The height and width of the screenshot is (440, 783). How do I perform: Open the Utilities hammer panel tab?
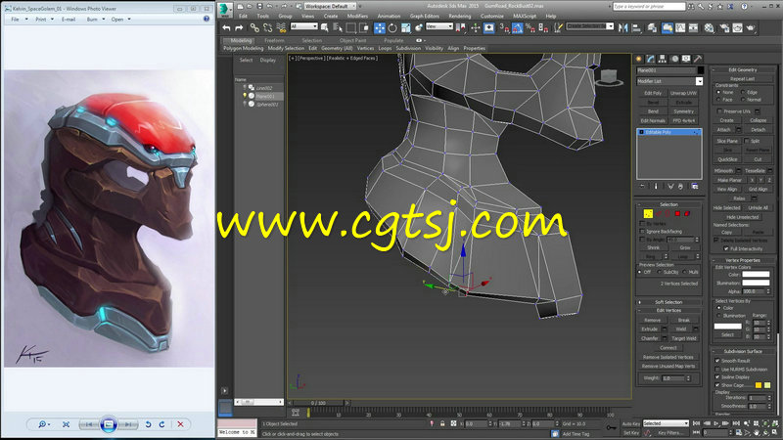[x=698, y=59]
